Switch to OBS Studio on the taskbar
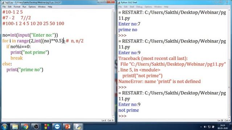 (x=36, y=127)
